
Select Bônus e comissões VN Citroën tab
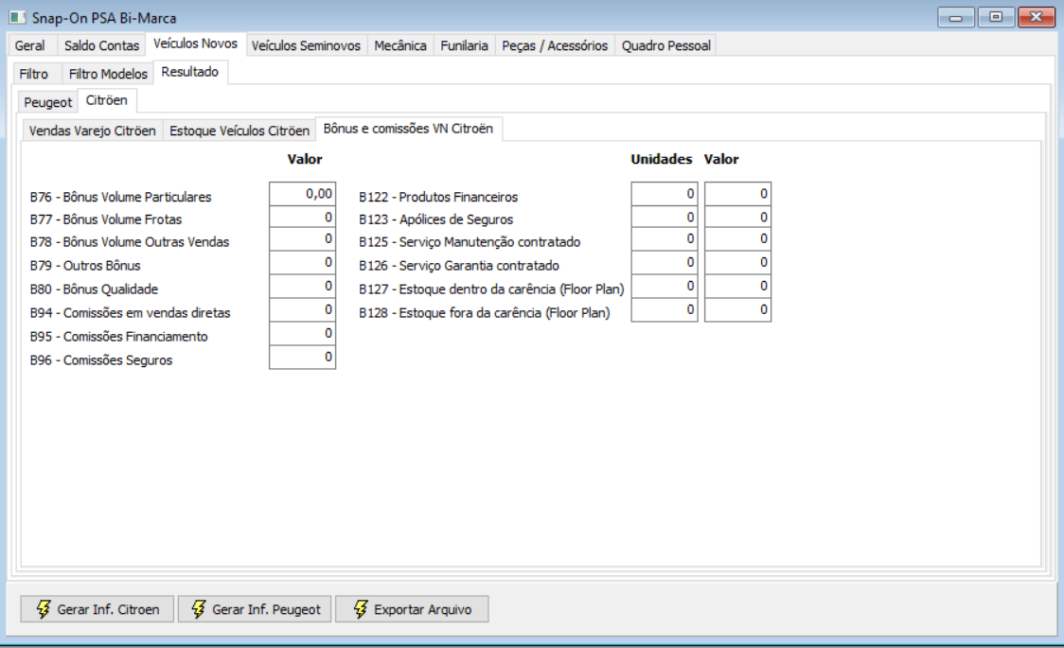click(x=409, y=129)
